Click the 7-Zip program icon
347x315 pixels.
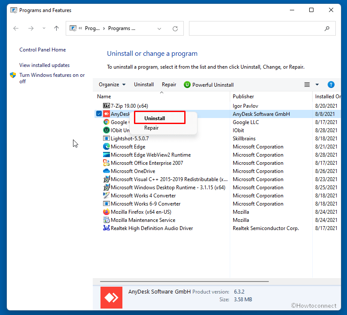pyautogui.click(x=107, y=106)
